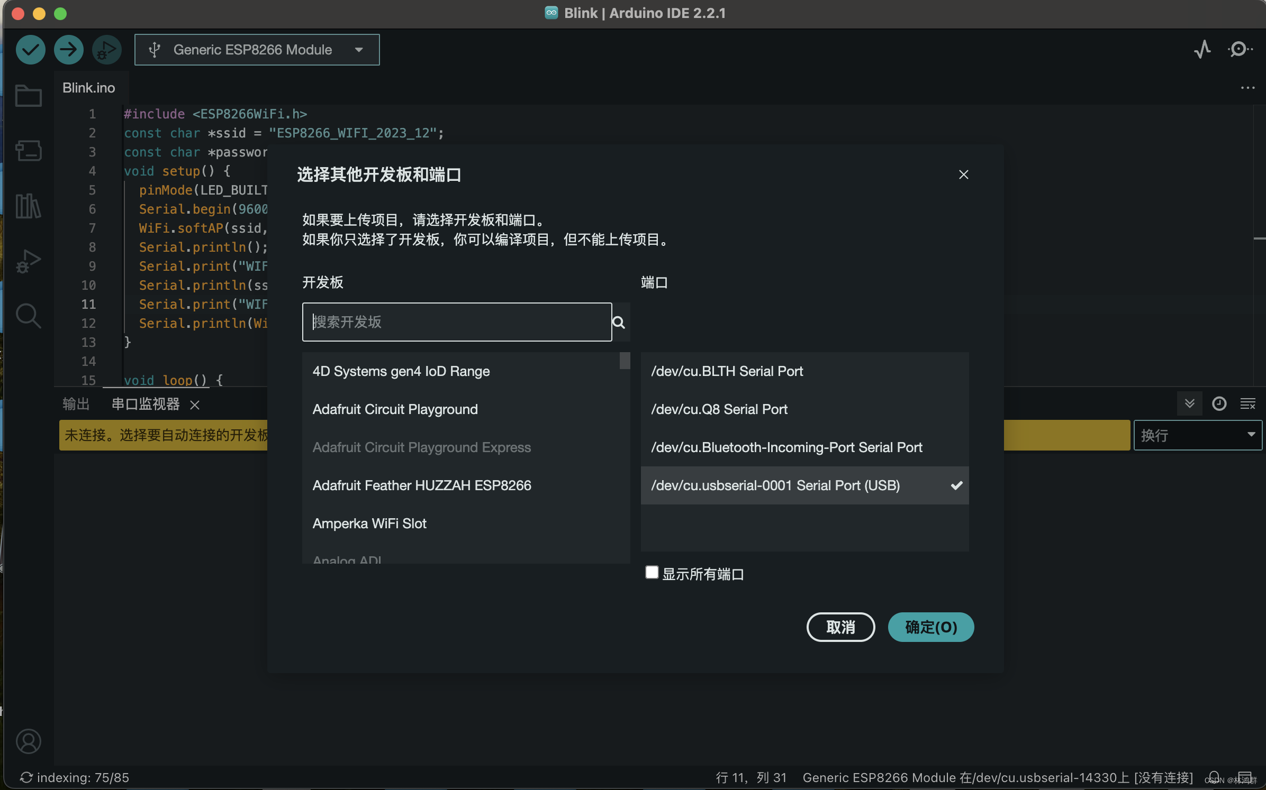Click line number 11 in the editor

88,304
